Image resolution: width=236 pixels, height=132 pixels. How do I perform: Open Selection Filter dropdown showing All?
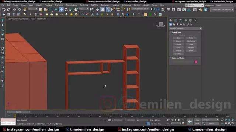tap(33, 9)
